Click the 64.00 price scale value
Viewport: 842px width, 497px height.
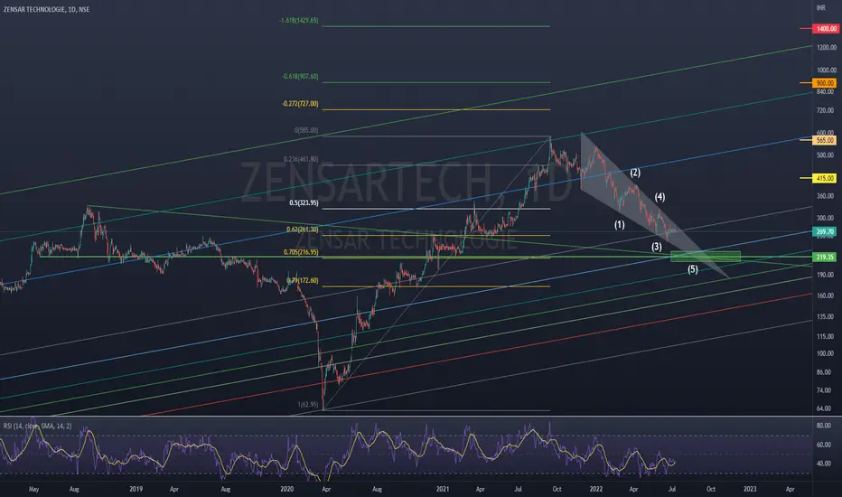click(824, 408)
